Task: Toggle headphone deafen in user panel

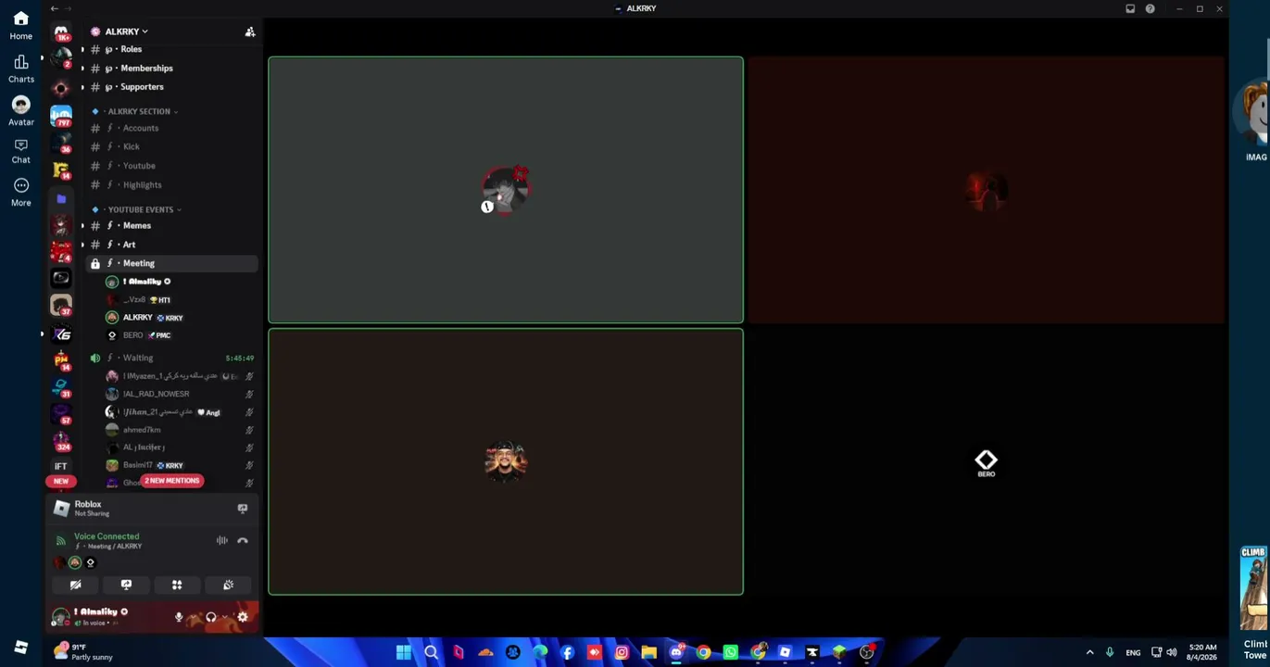Action: click(211, 617)
